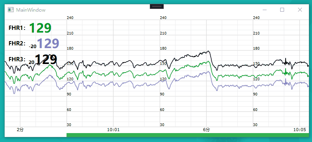
Task: Click the 10:05 time marker
Action: coord(300,130)
